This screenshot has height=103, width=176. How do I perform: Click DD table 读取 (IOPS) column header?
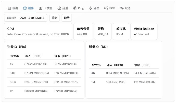[142, 65]
